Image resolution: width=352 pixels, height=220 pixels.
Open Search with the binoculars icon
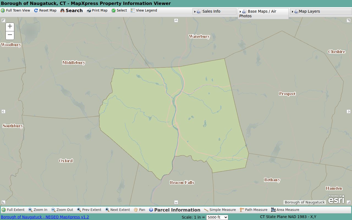click(62, 10)
